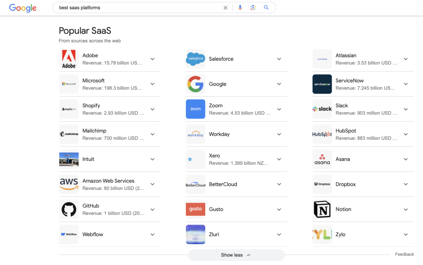
Task: Click the Webflow logo thumbnail
Action: tap(69, 234)
